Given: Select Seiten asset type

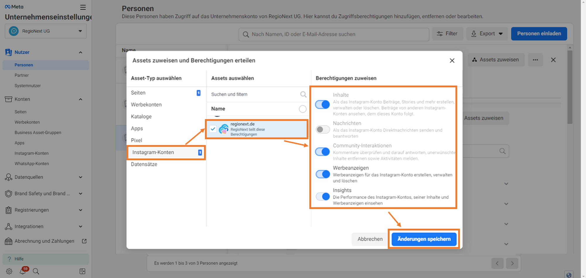Looking at the screenshot, I should (166, 93).
